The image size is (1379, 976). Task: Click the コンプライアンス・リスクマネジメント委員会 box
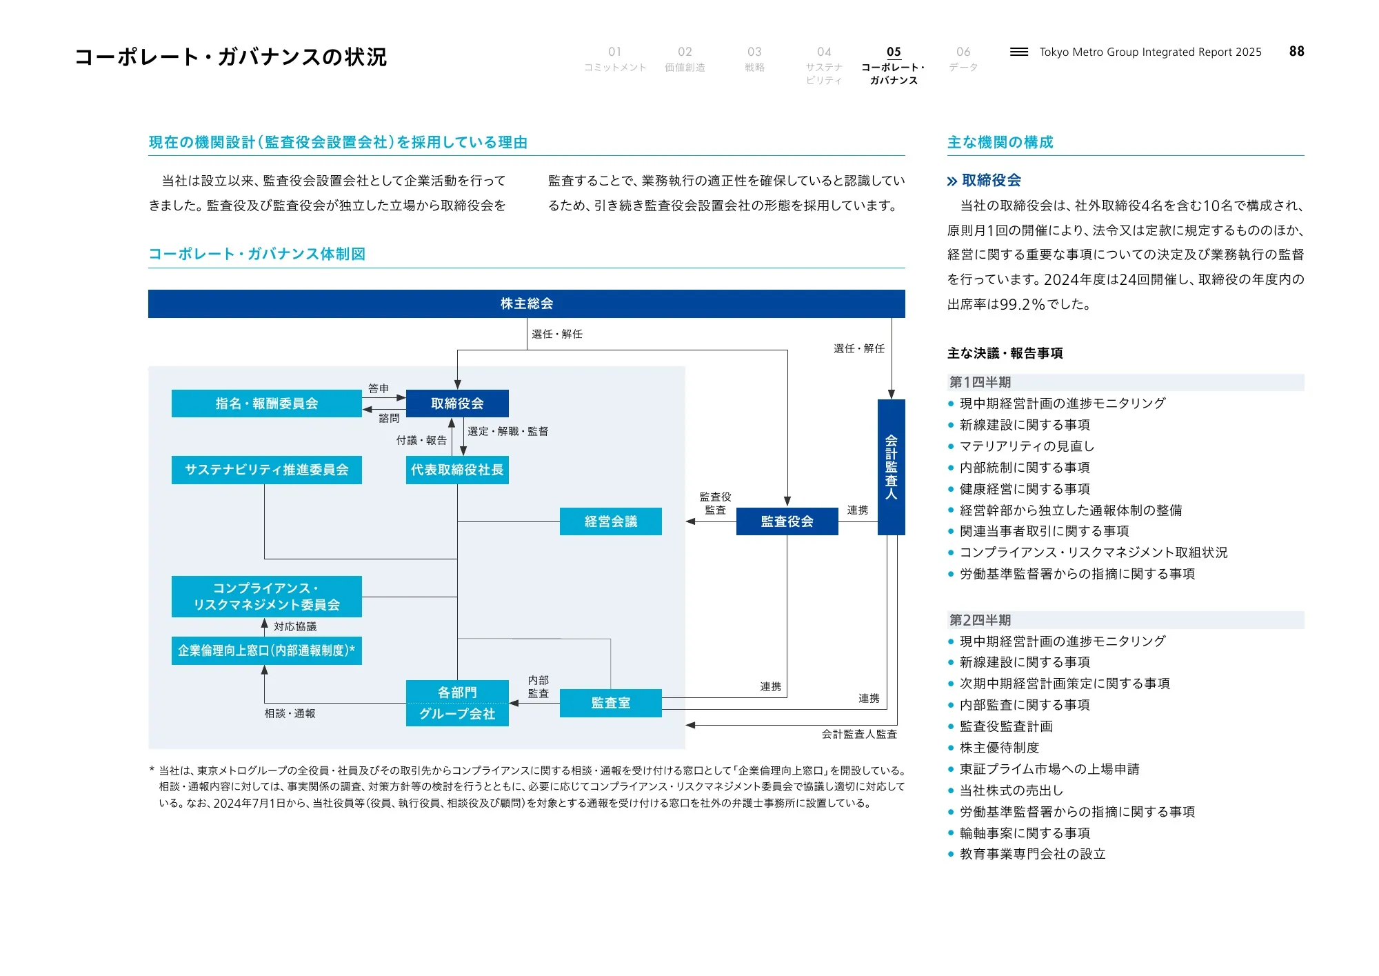coord(266,597)
